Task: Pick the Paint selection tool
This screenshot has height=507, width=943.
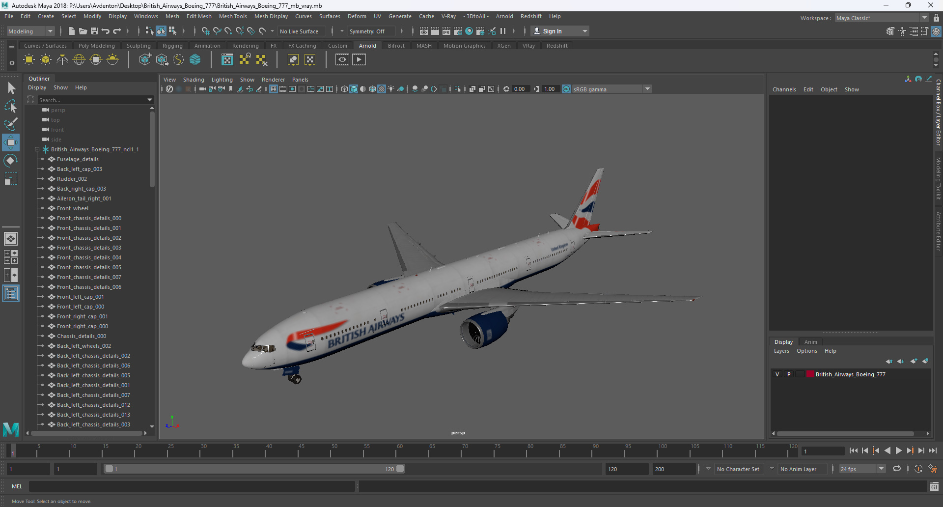Action: pos(11,124)
